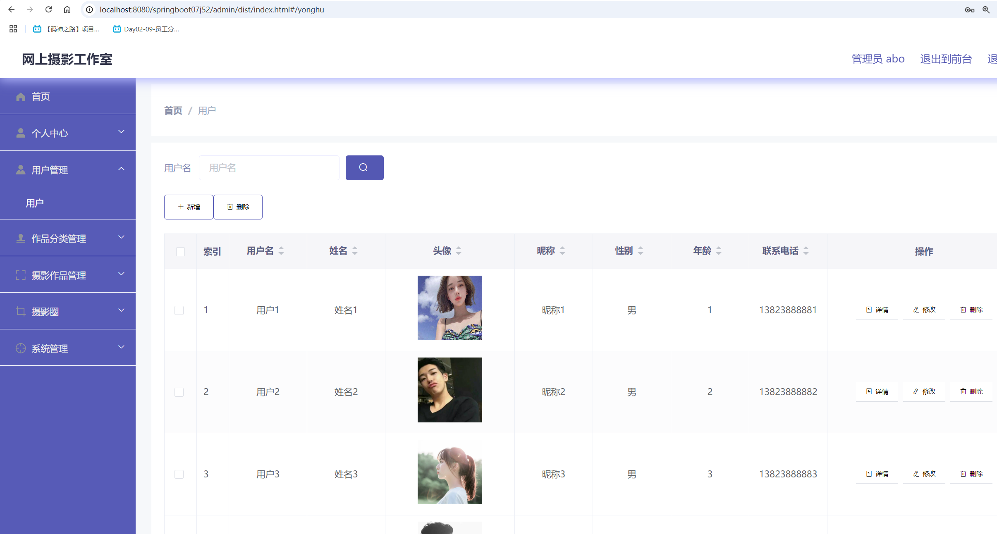This screenshot has width=997, height=534.
Task: Collapse the 用户管理 submenu chevron
Action: 121,169
